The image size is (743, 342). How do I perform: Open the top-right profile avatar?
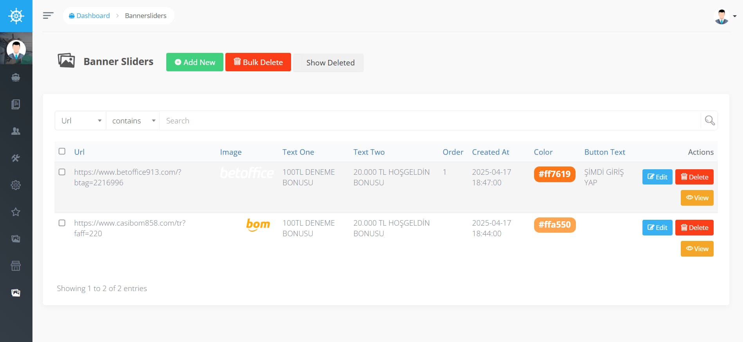click(721, 16)
